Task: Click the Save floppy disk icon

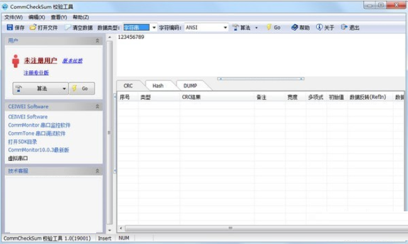Action: pyautogui.click(x=9, y=27)
